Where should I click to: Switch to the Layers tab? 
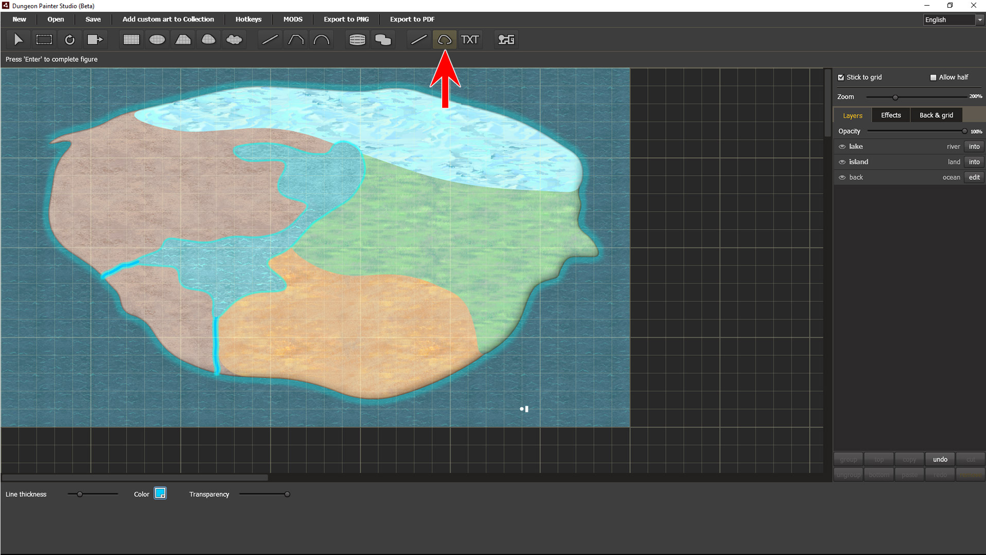pyautogui.click(x=853, y=116)
